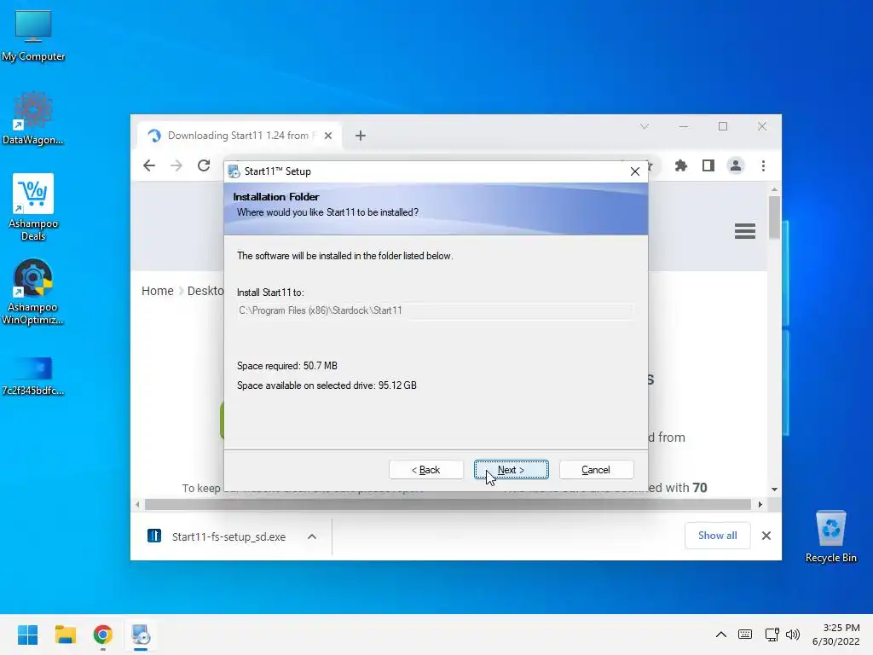
Task: Click Chrome's back navigation arrow
Action: pyautogui.click(x=149, y=165)
